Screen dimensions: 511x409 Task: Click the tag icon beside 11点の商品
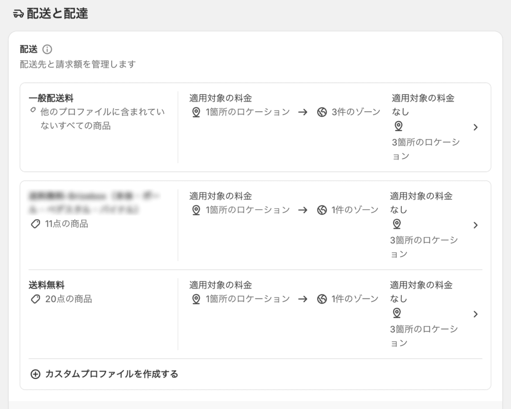(x=35, y=224)
